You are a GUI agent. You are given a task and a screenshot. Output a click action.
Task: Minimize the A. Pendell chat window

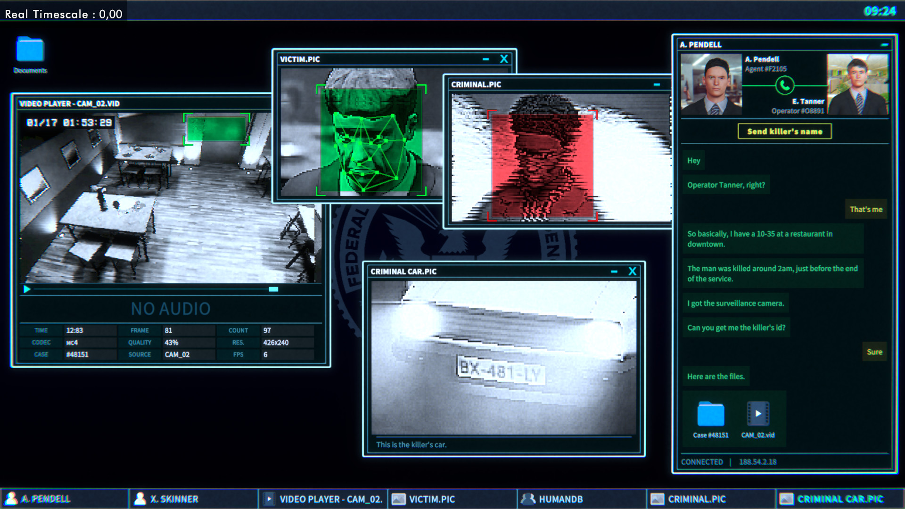pos(884,45)
